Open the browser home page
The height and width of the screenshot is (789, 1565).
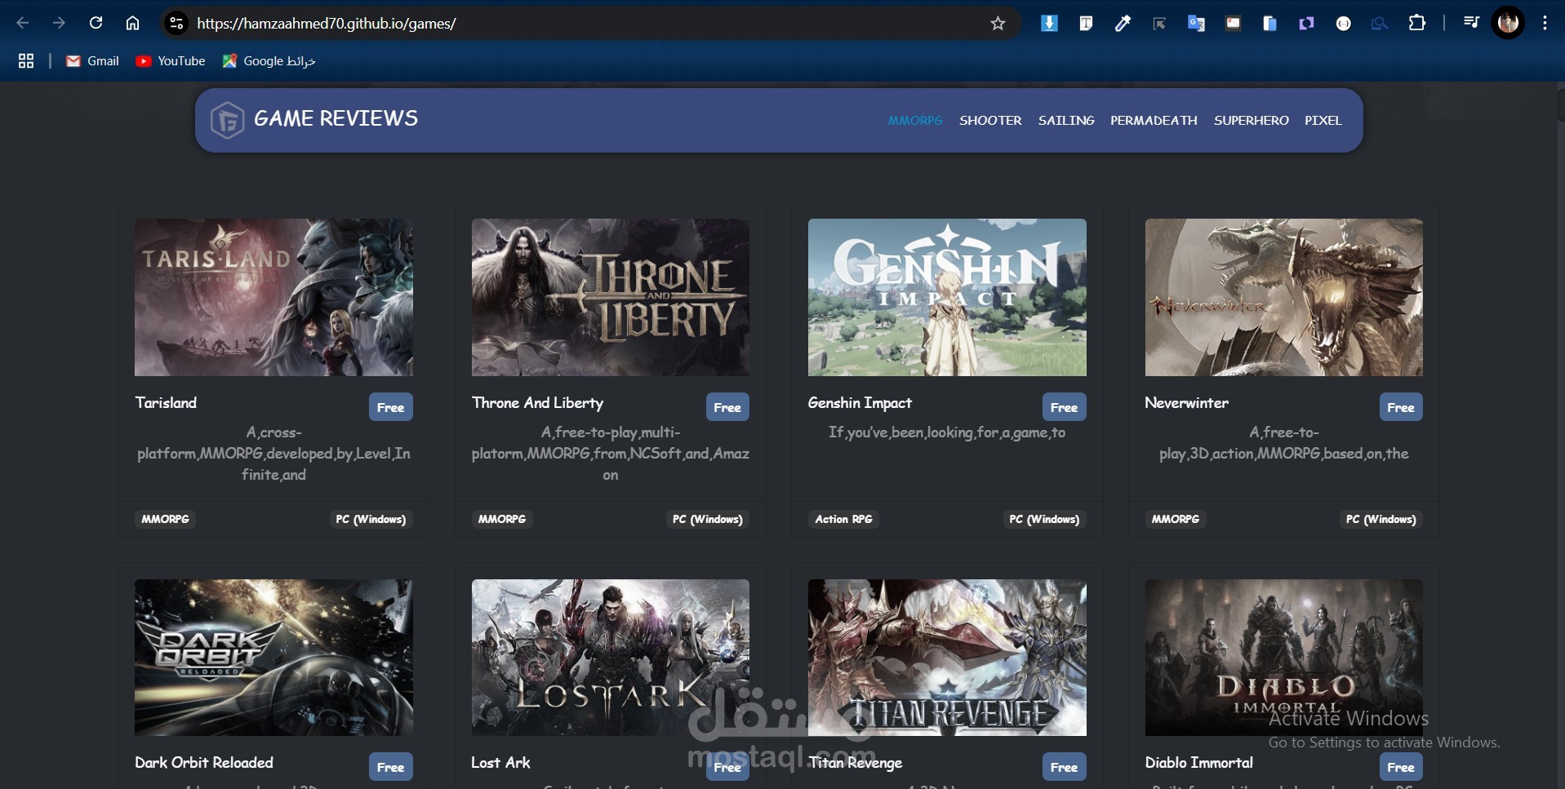[x=132, y=23]
